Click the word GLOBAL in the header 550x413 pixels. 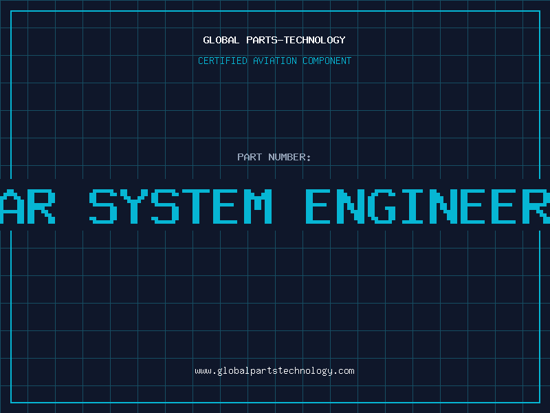tap(221, 40)
